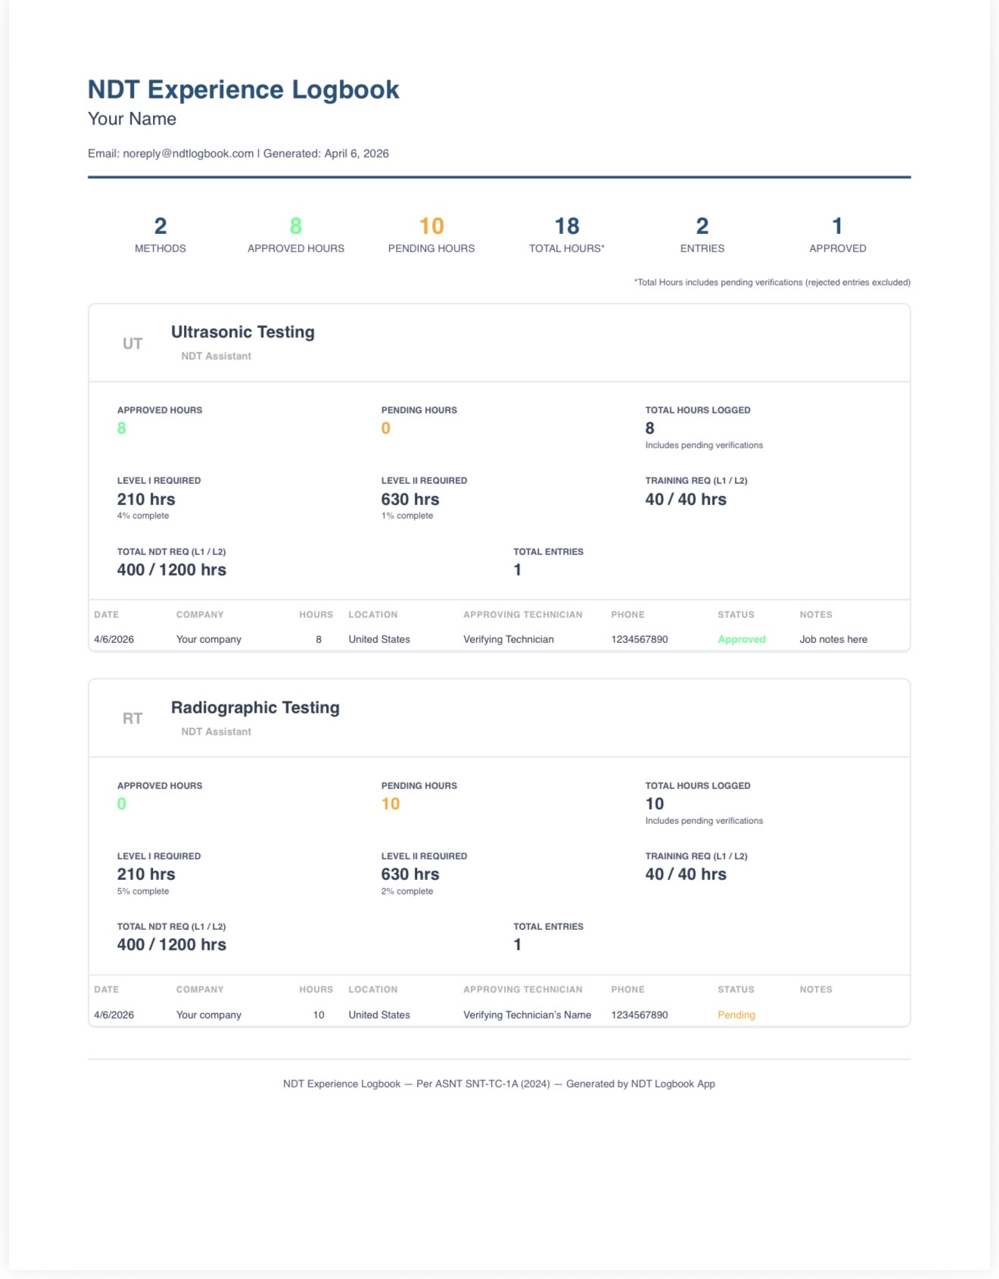Click the green Approved Hours summary number
Screen dimensions: 999x1279
pos(296,226)
